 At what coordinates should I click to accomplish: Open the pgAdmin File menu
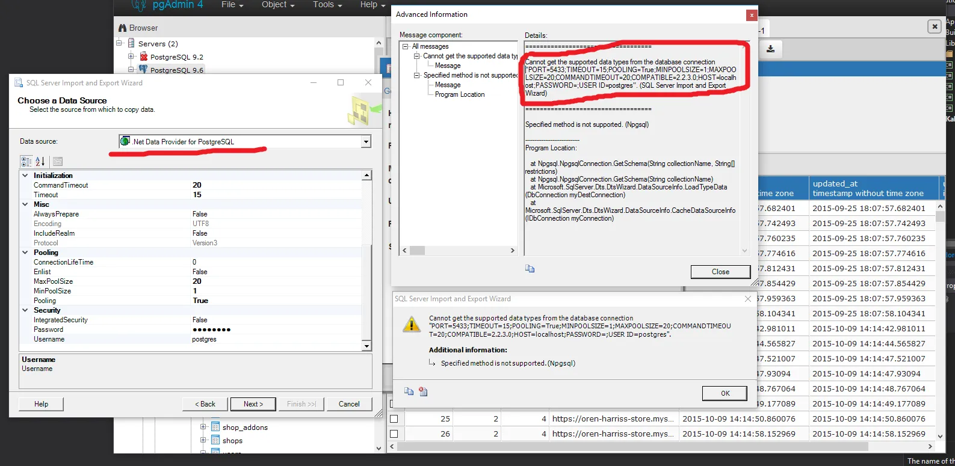pos(232,5)
